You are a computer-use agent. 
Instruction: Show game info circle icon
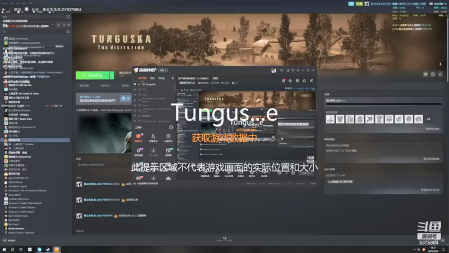[433, 74]
